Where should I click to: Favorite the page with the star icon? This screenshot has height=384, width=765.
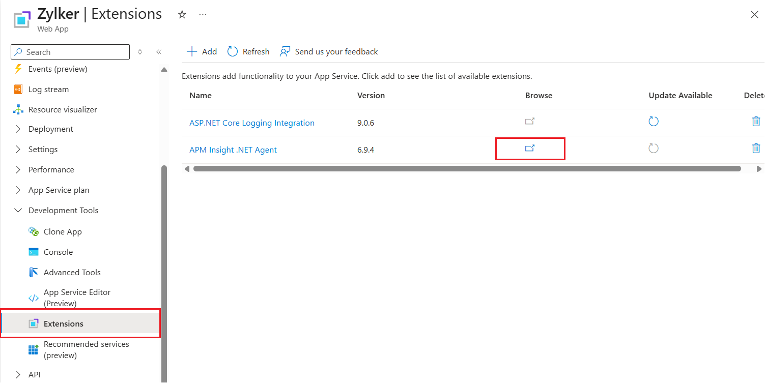click(x=182, y=15)
